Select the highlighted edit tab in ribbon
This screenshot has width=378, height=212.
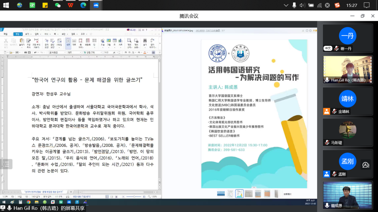pyautogui.click(x=18, y=34)
